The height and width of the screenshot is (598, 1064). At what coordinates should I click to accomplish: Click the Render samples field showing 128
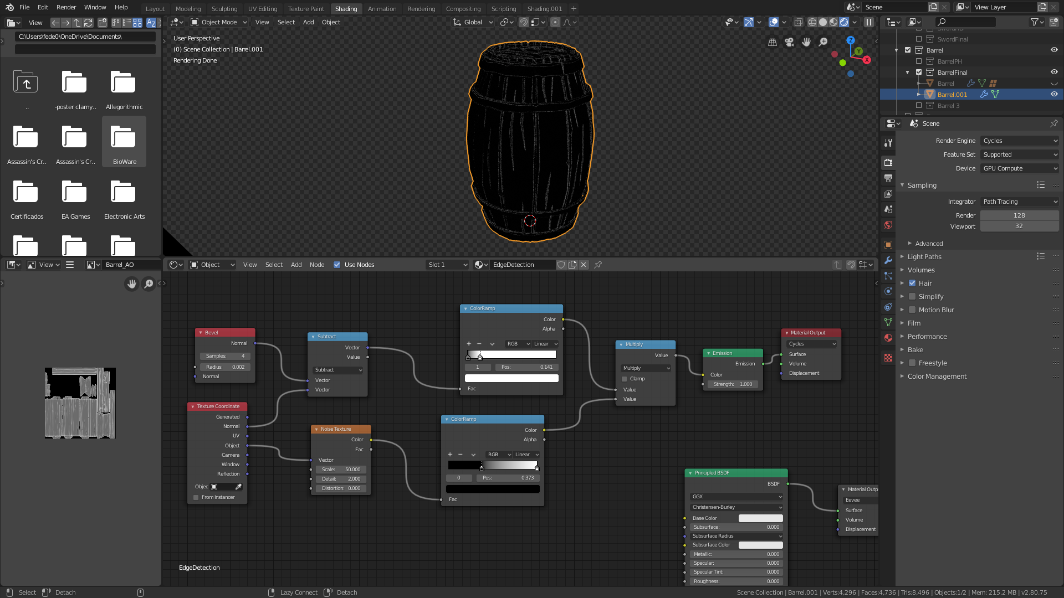(x=1019, y=215)
